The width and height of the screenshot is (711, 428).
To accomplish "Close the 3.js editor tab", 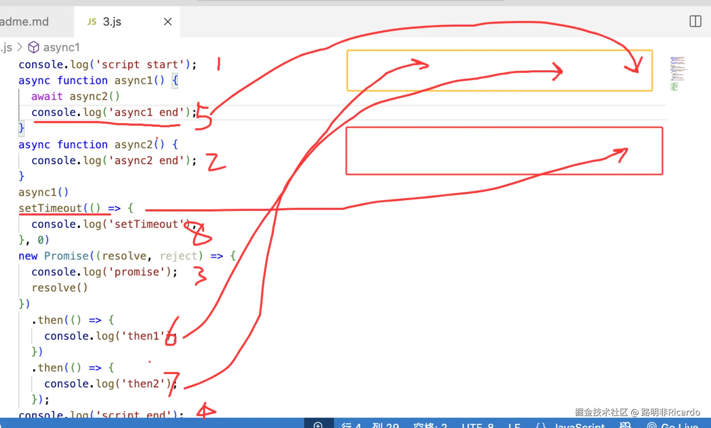I will [168, 22].
